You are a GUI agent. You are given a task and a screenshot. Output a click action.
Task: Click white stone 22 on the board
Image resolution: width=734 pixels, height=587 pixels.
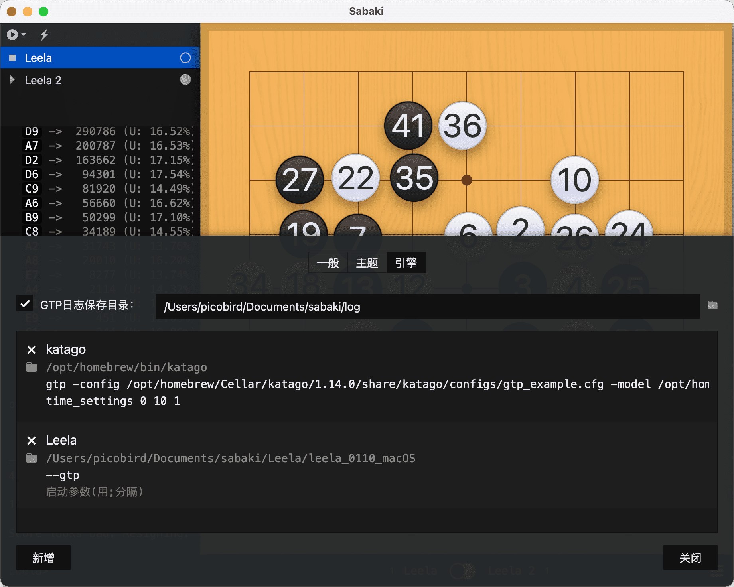pyautogui.click(x=355, y=178)
